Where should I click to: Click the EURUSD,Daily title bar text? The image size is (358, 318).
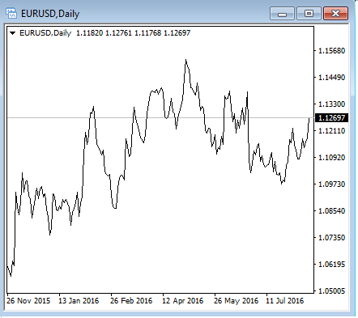50,14
